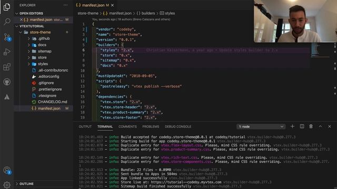Close the bottom panel
This screenshot has width=337, height=189.
(x=330, y=127)
